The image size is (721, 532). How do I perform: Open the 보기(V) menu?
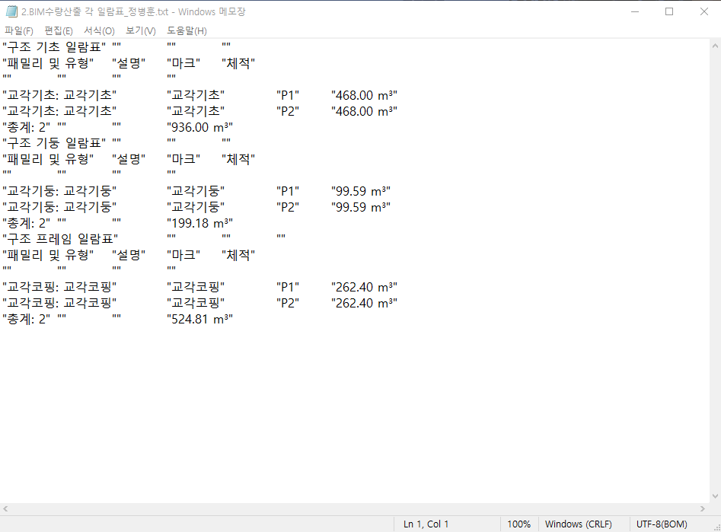pos(141,30)
